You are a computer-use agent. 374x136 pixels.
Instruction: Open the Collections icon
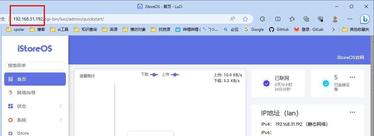[307, 19]
